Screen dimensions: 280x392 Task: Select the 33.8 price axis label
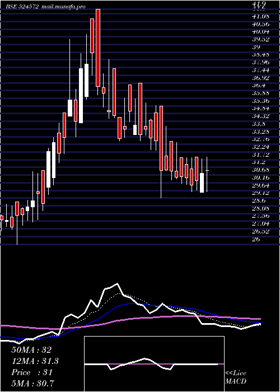point(259,124)
